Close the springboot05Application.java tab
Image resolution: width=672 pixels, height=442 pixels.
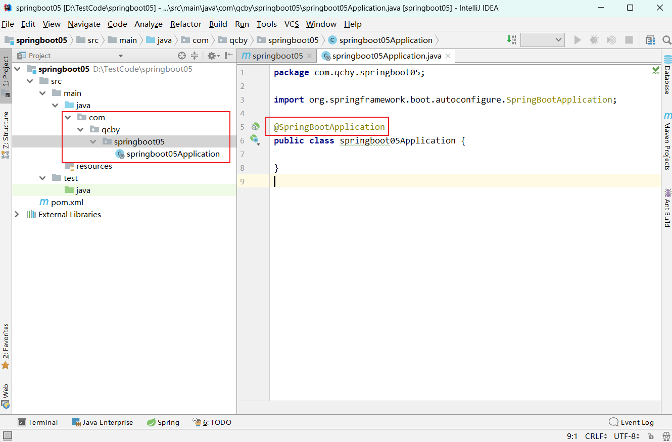click(x=448, y=56)
